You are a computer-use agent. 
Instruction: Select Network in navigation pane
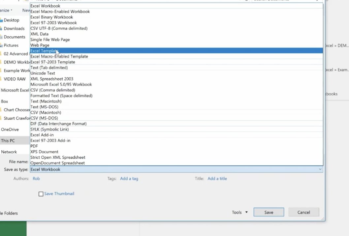point(9,152)
